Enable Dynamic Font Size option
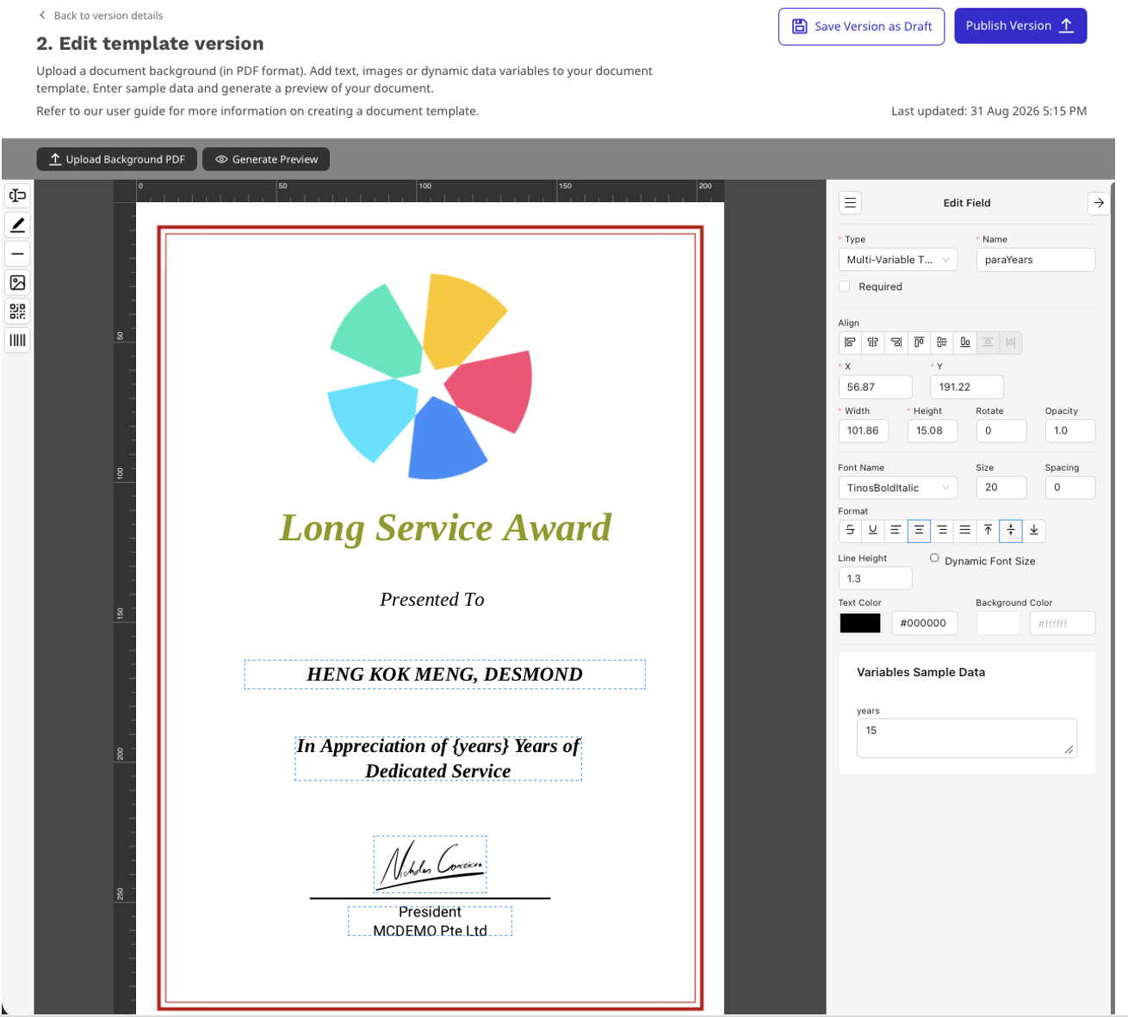The width and height of the screenshot is (1128, 1017). tap(934, 558)
